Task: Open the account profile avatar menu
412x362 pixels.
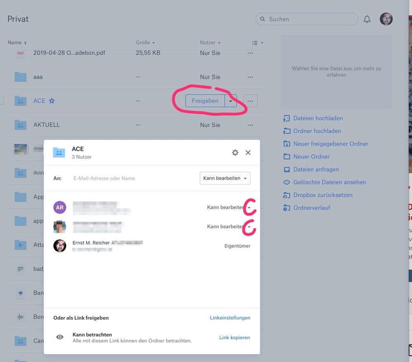Action: click(x=386, y=19)
